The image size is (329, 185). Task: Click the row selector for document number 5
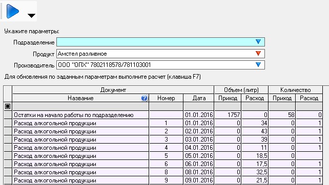point(8,156)
